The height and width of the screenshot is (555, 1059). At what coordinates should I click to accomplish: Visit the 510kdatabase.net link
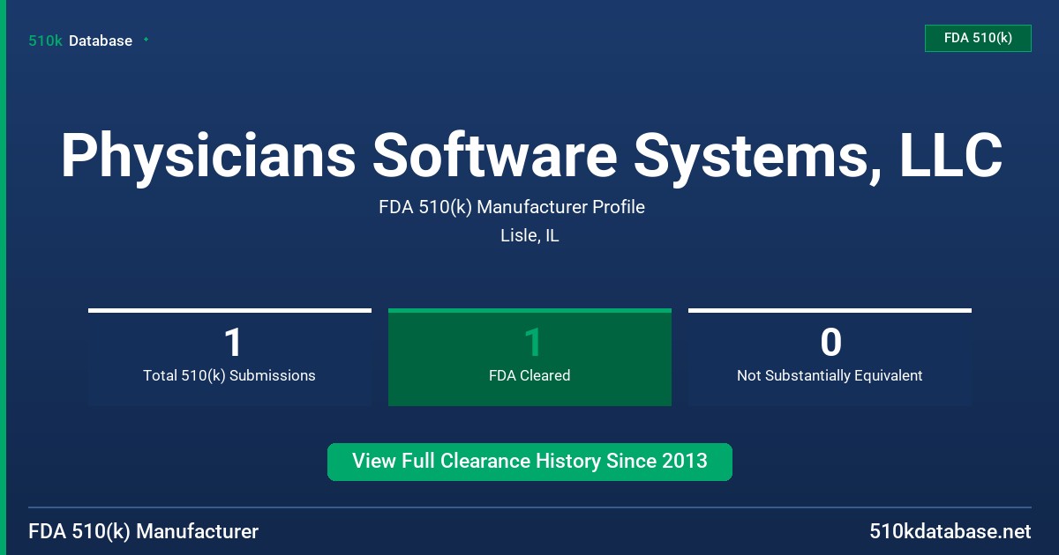(x=950, y=531)
